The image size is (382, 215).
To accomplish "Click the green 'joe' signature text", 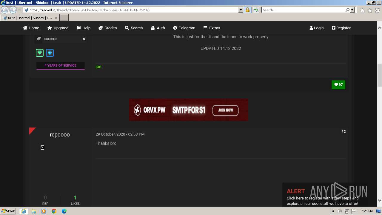I will (98, 67).
